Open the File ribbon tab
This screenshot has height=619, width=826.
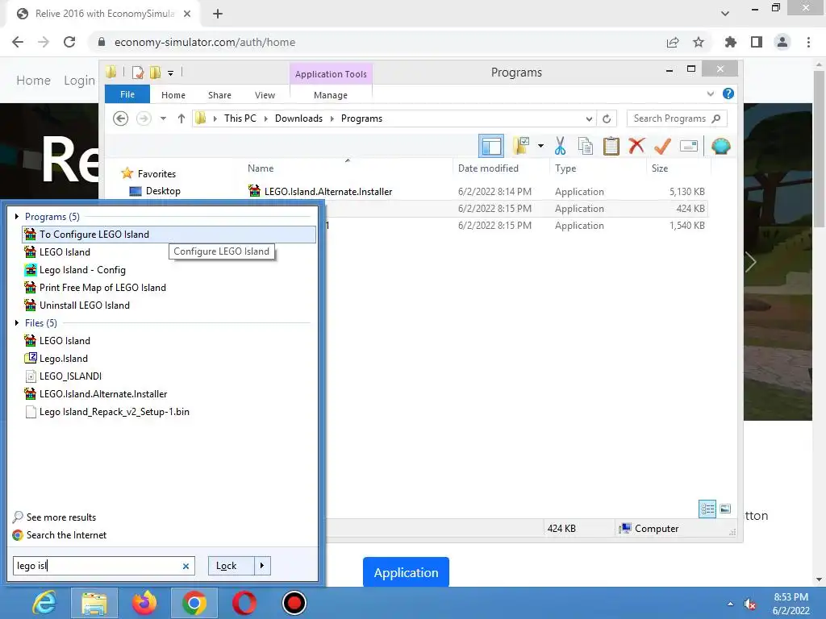click(x=127, y=94)
